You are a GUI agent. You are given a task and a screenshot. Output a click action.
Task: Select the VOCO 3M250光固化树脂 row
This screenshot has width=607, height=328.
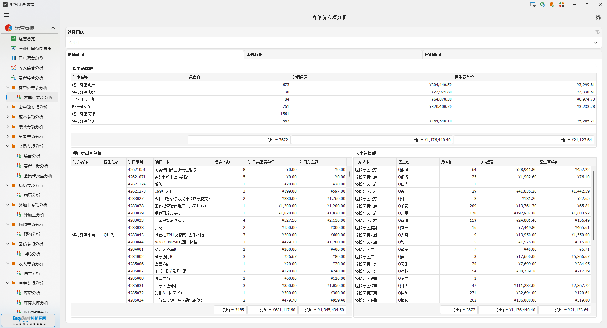coord(236,242)
